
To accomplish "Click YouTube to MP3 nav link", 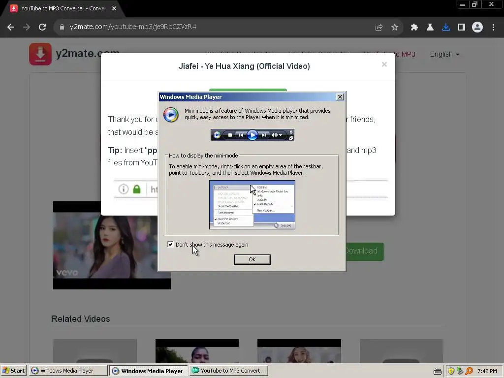I will coord(406,54).
